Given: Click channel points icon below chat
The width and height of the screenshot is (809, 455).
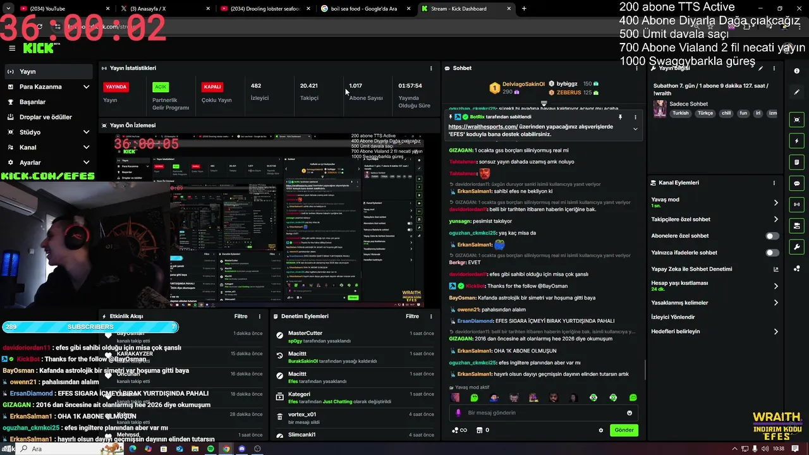Looking at the screenshot, I should click(459, 430).
